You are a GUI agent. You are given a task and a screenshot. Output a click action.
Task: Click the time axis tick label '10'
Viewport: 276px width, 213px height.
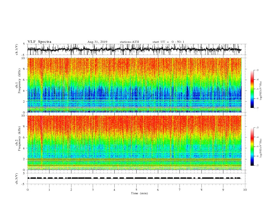(x=245, y=190)
